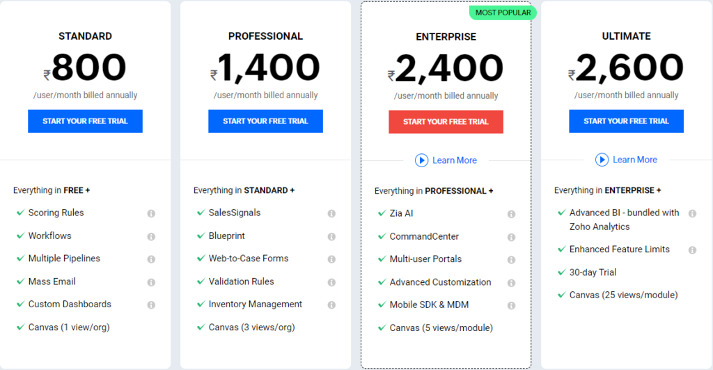This screenshot has width=713, height=370.
Task: Click info icon beside Multi-user Portals
Action: pos(511,260)
